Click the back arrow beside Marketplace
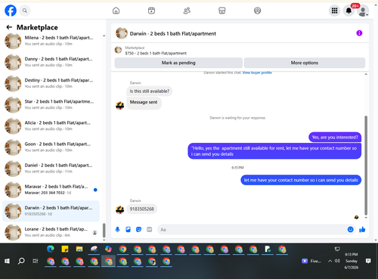This screenshot has width=378, height=279. point(9,27)
